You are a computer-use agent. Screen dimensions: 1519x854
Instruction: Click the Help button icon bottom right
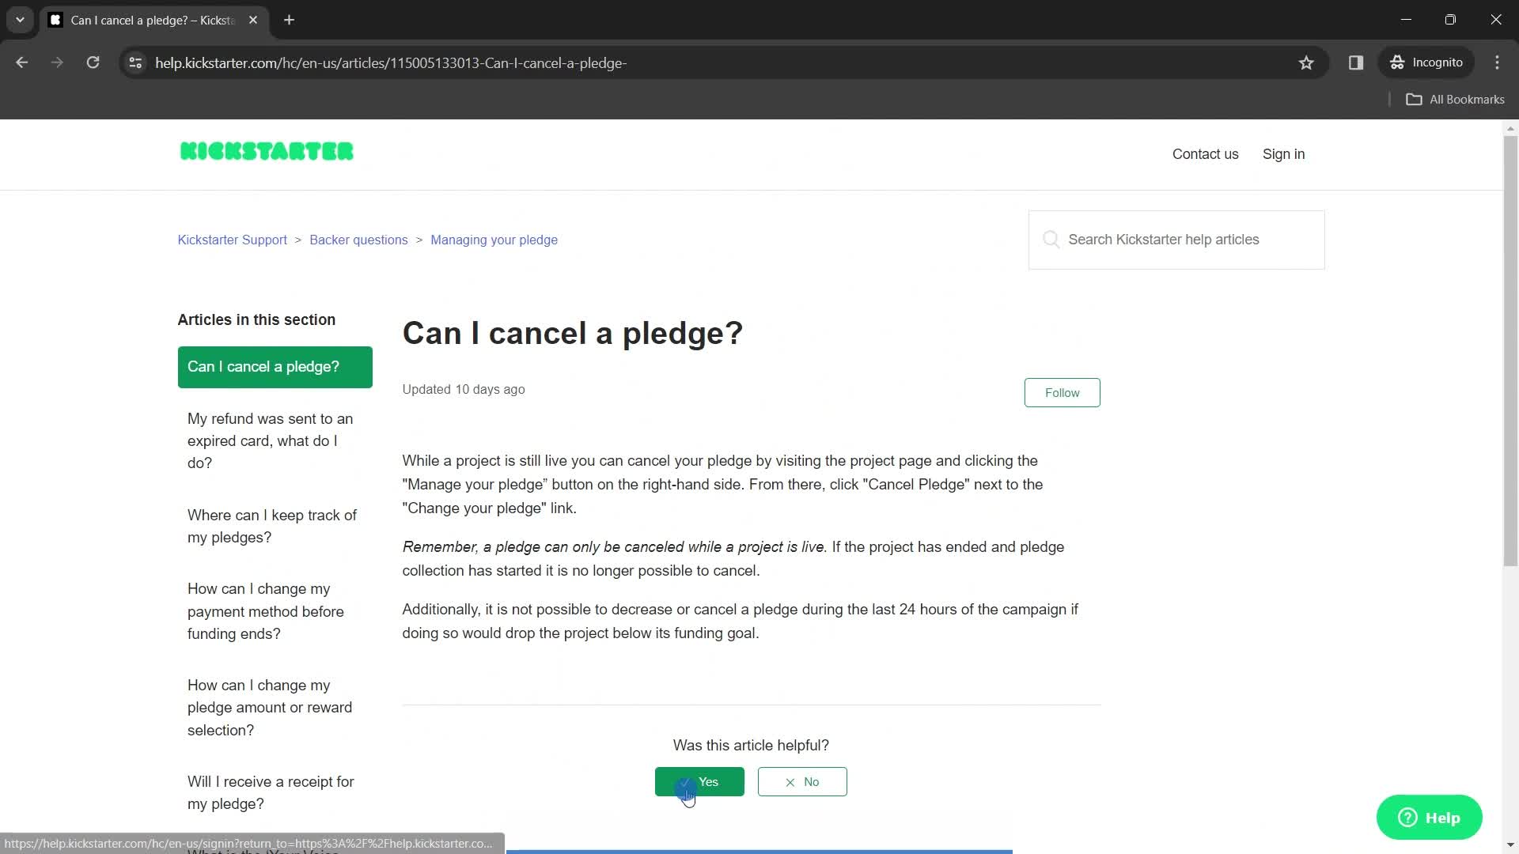(1430, 818)
